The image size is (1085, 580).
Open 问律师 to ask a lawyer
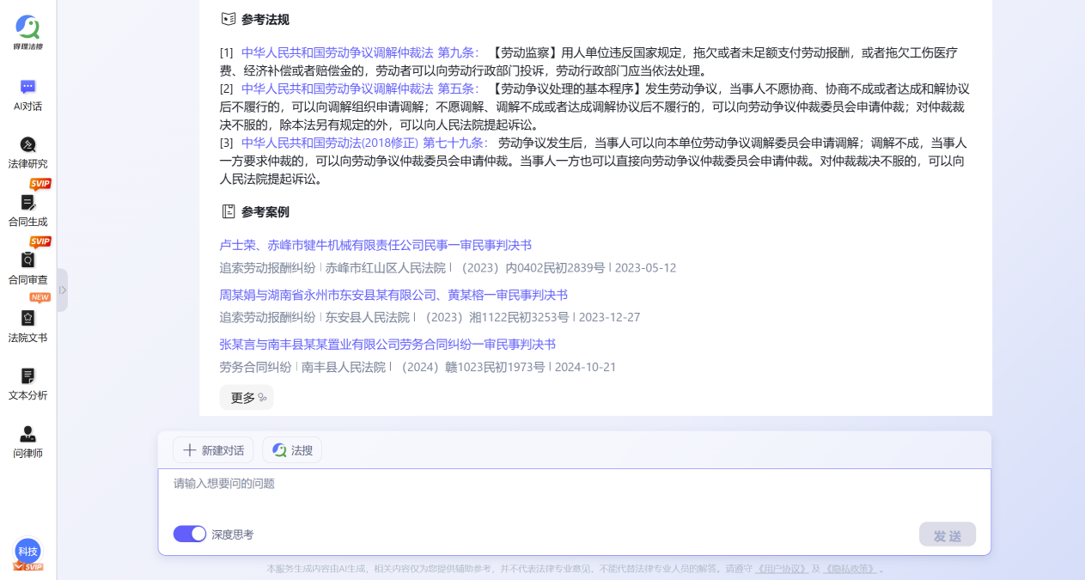click(x=27, y=440)
